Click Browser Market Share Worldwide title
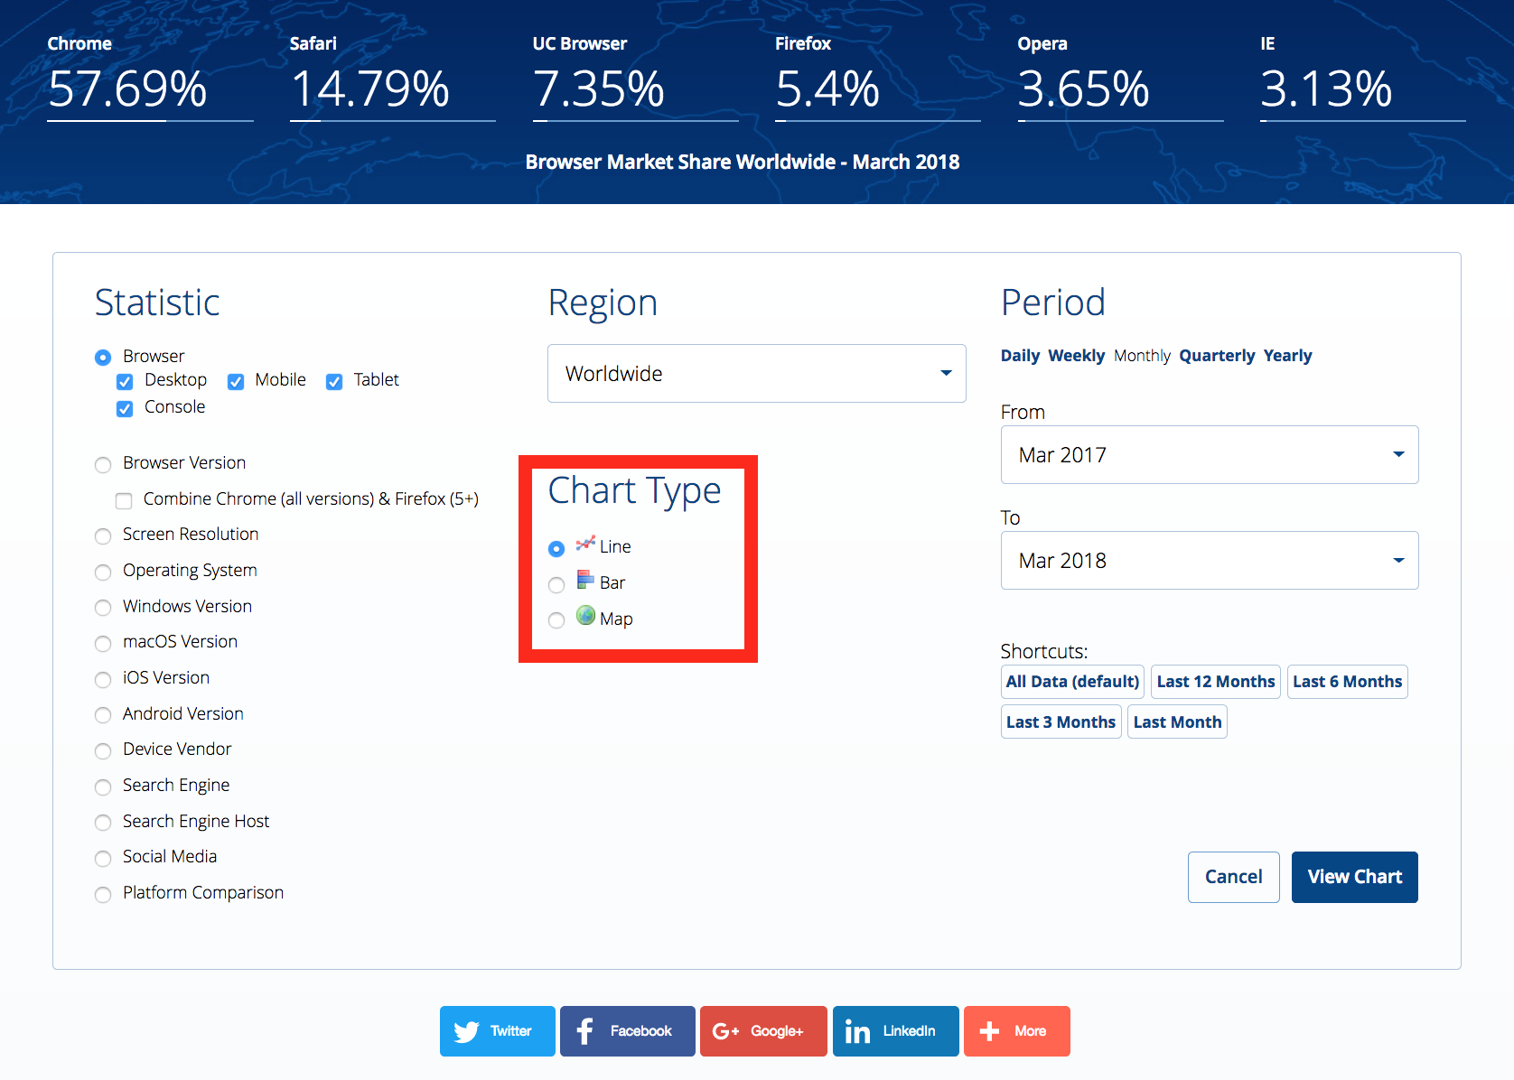The image size is (1514, 1080). 743,162
